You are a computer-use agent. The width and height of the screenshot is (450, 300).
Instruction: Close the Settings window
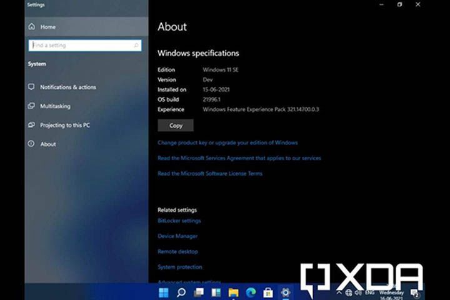(418, 4)
